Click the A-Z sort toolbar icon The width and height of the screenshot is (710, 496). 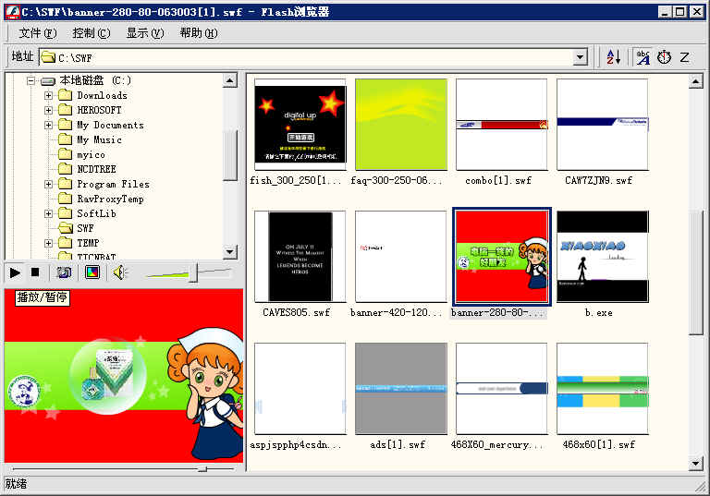[614, 57]
